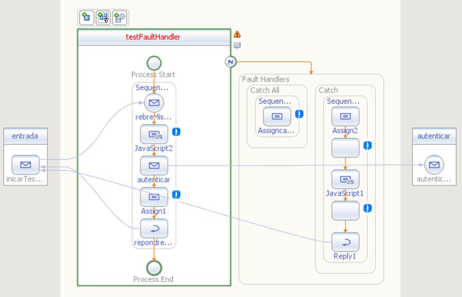
Task: Select the Assign1 activity node
Action: 154,197
